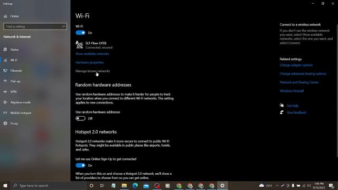The width and height of the screenshot is (338, 190).
Task: Enable Use random hardware addresses toggle
Action: tap(80, 118)
